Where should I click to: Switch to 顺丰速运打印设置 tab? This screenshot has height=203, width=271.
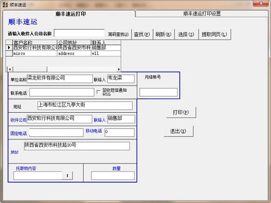coord(201,14)
